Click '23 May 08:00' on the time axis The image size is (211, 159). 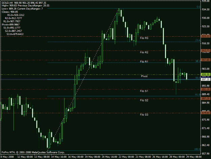coord(143,157)
